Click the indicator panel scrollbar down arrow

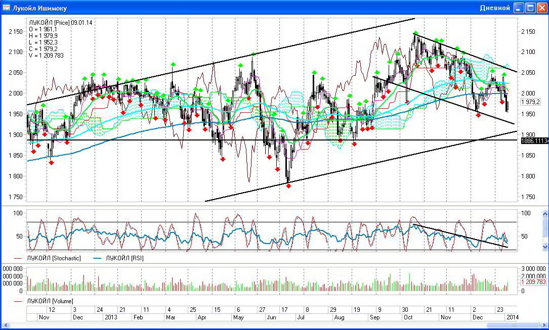(545, 247)
